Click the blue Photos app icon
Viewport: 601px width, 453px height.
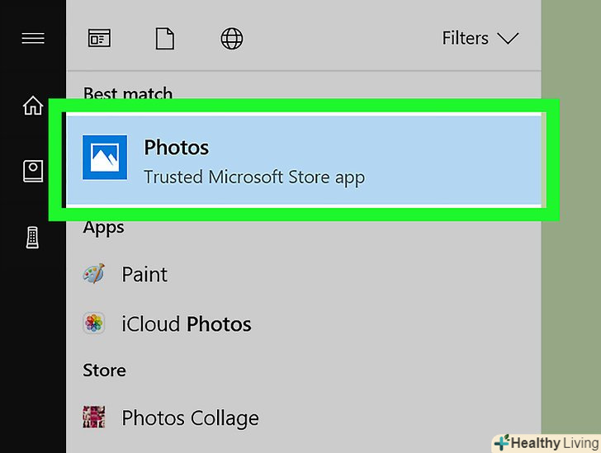point(105,157)
